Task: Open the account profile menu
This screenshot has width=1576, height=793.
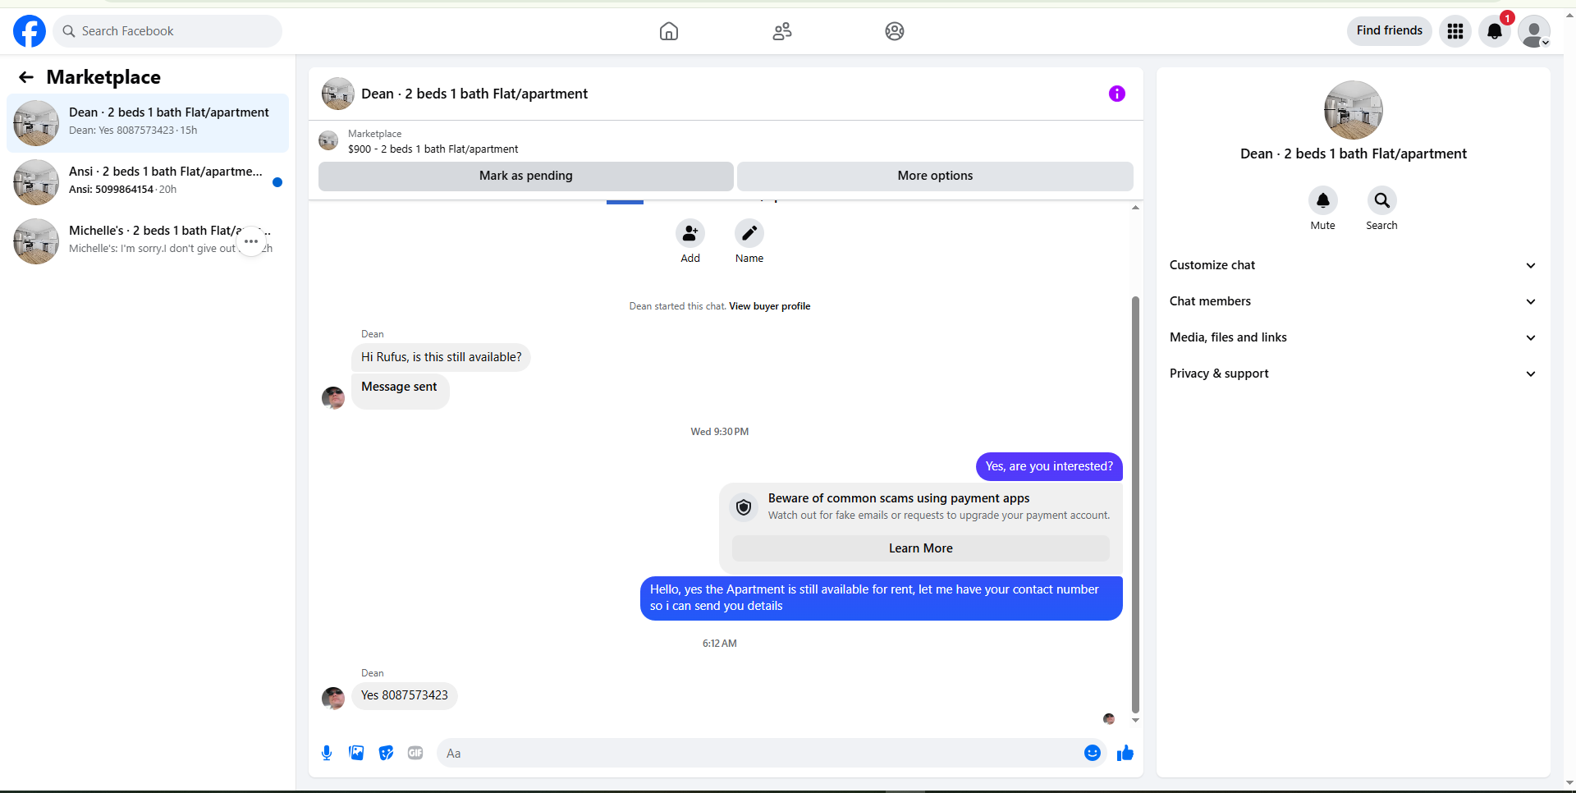Action: (x=1534, y=31)
